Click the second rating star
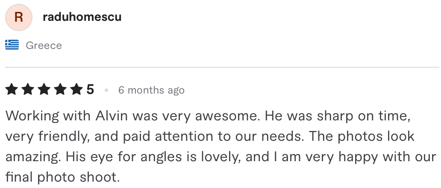 (28, 90)
